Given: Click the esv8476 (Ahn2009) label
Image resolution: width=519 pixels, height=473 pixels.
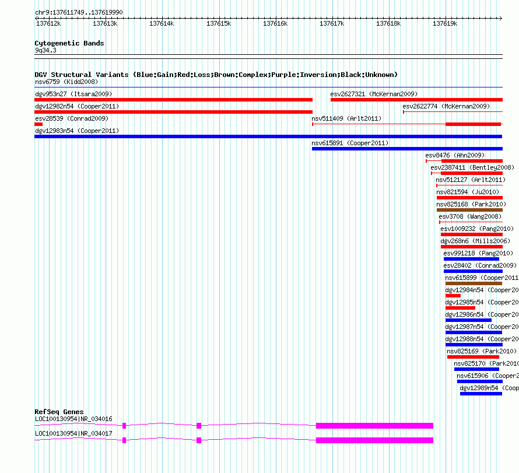Looking at the screenshot, I should pyautogui.click(x=455, y=155).
